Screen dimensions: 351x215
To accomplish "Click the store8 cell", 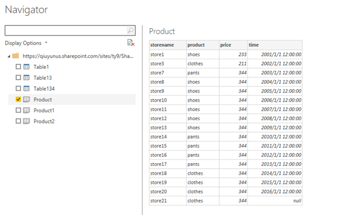I will tap(168, 82).
